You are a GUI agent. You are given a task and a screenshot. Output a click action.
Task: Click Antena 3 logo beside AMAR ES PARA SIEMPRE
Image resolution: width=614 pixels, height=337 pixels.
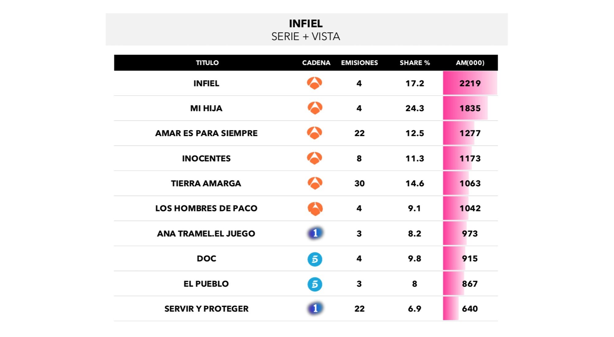tap(315, 133)
